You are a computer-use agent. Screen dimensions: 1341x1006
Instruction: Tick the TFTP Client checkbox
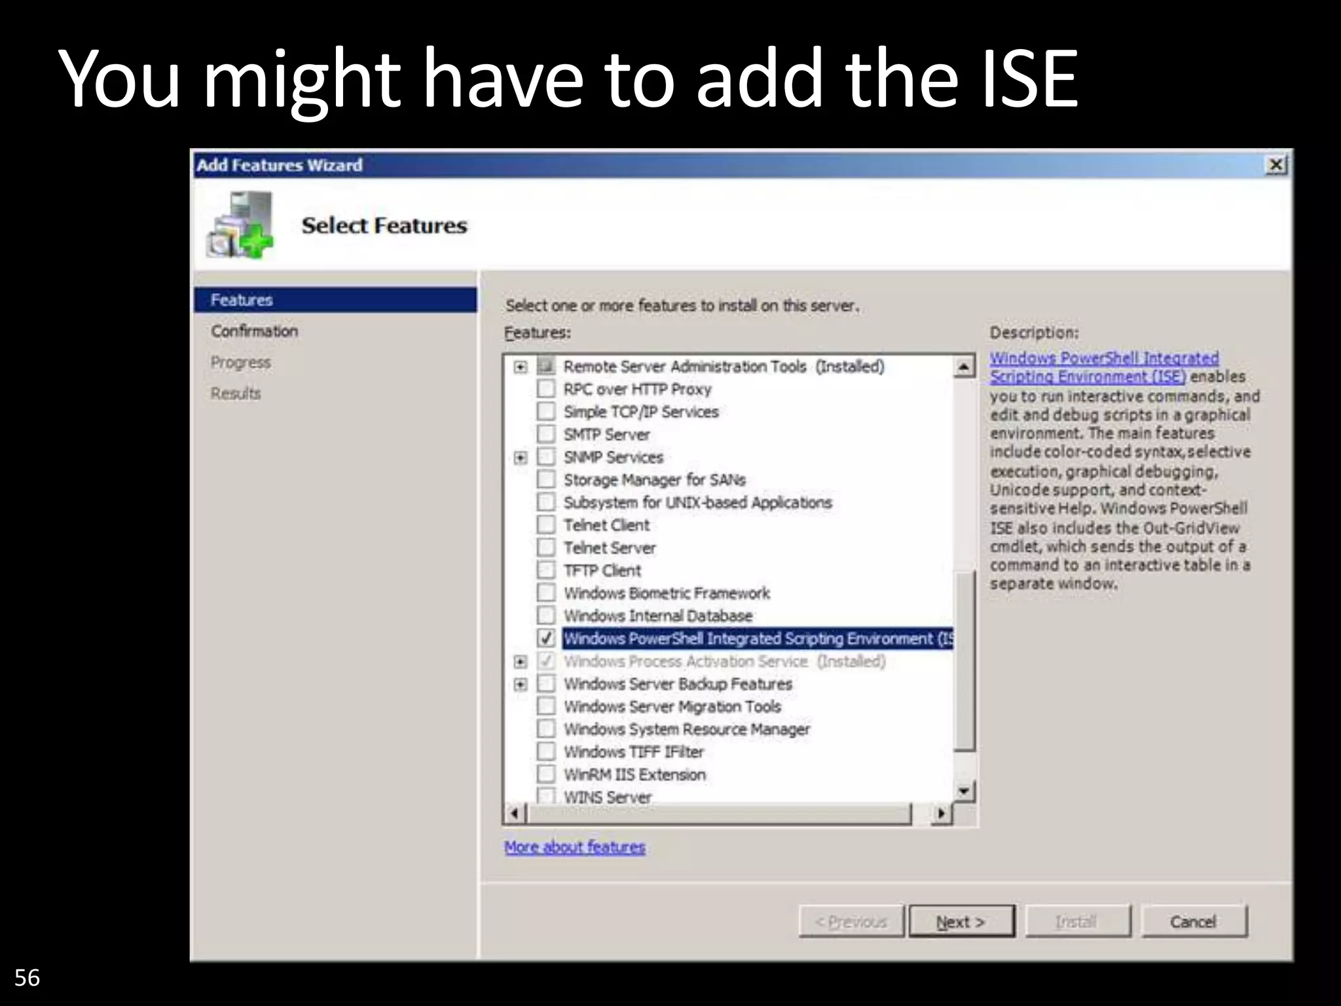pos(546,570)
